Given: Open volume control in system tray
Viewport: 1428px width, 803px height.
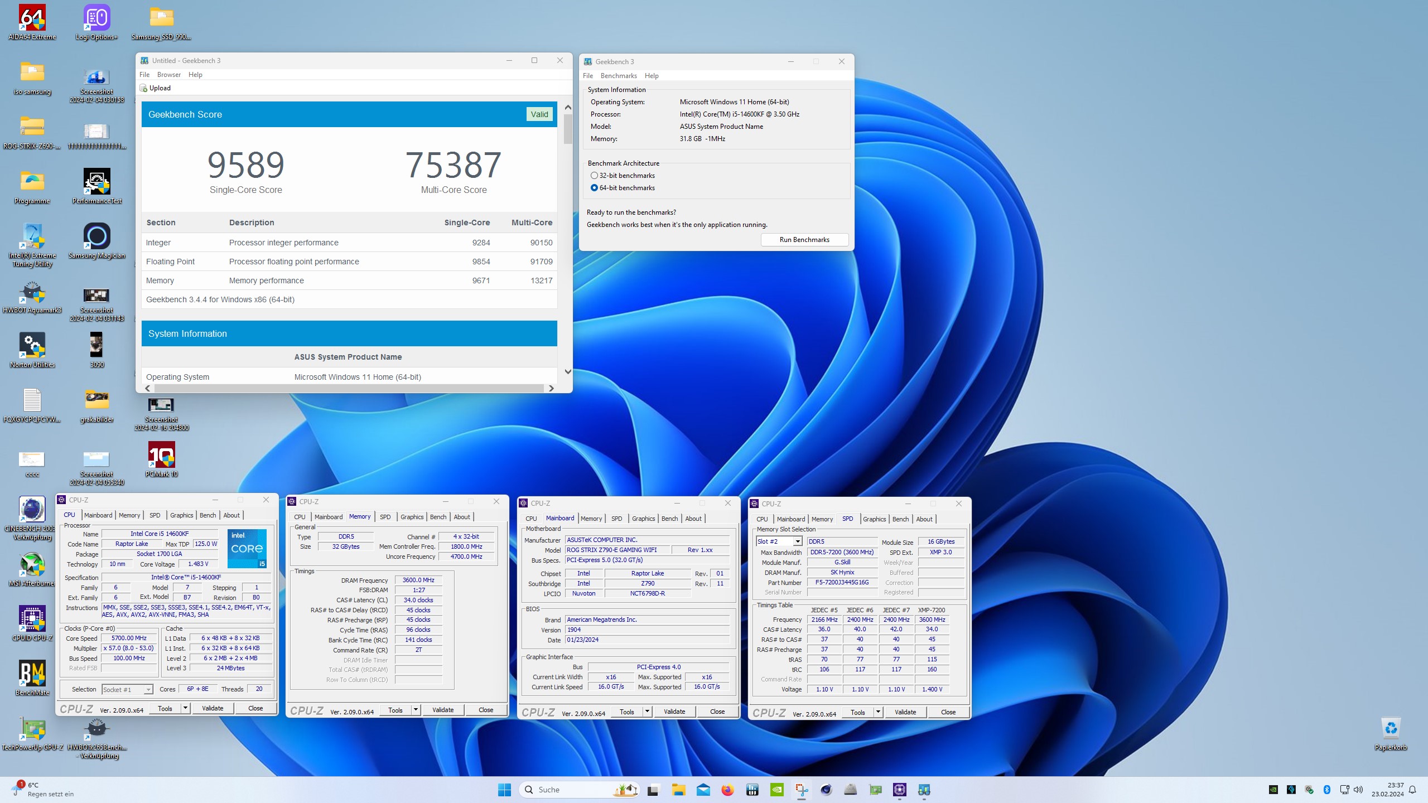Looking at the screenshot, I should pyautogui.click(x=1358, y=790).
